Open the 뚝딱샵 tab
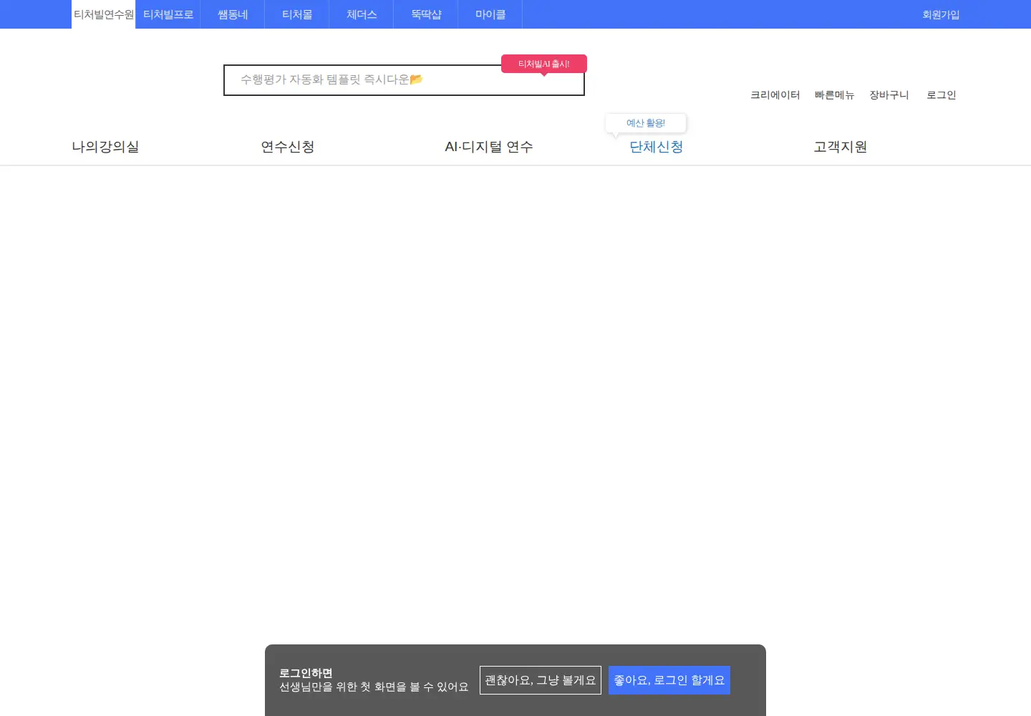The image size is (1031, 716). pos(426,14)
